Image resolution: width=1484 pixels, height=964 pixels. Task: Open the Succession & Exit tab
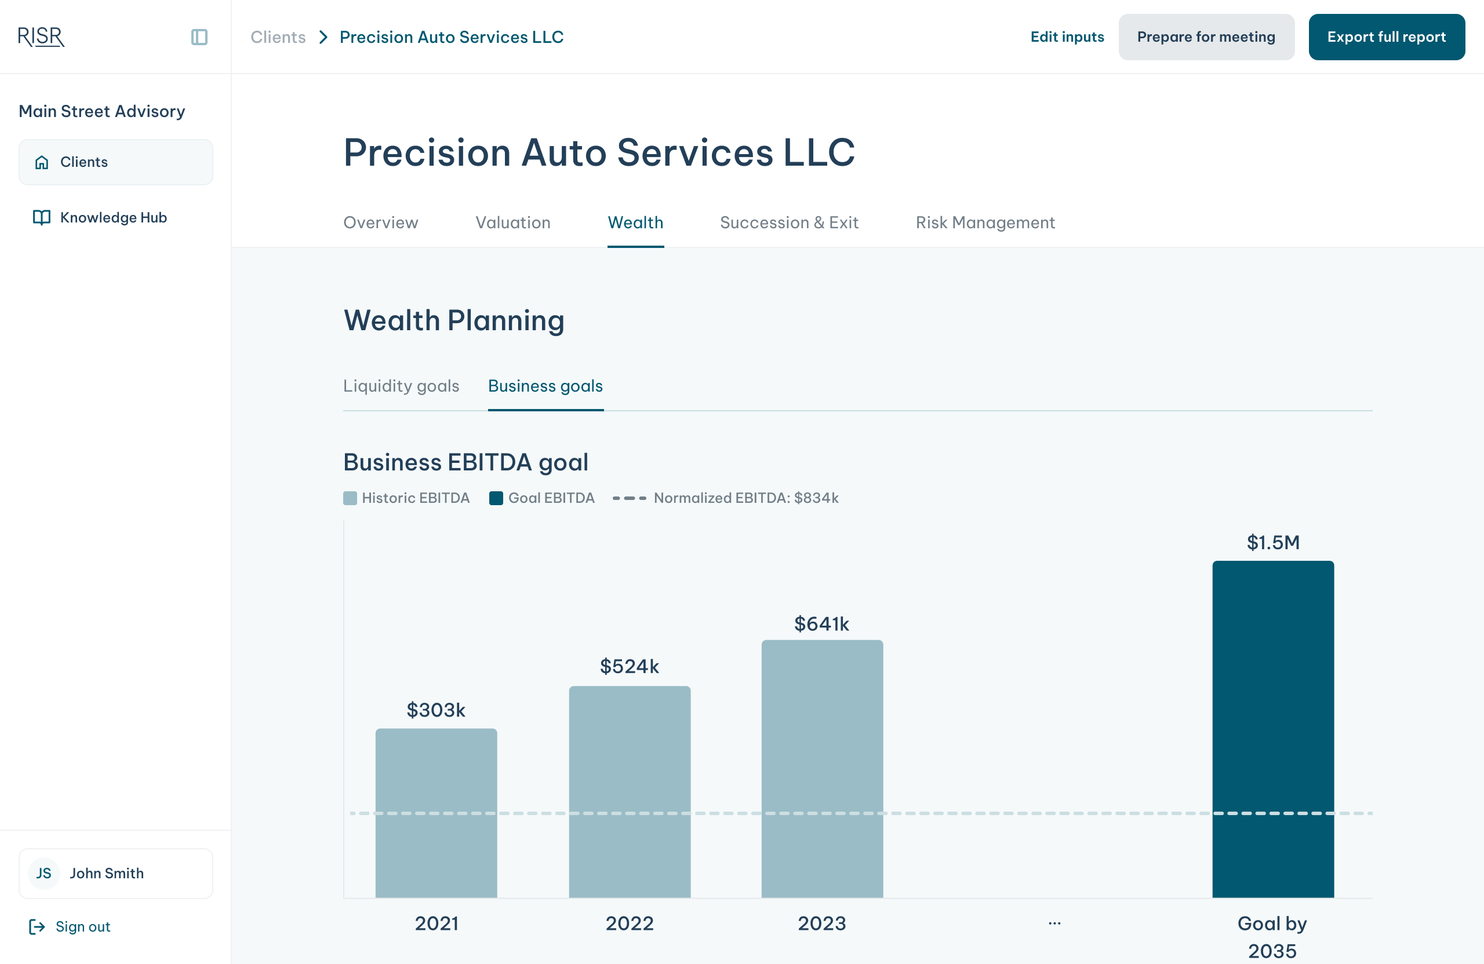click(x=789, y=222)
